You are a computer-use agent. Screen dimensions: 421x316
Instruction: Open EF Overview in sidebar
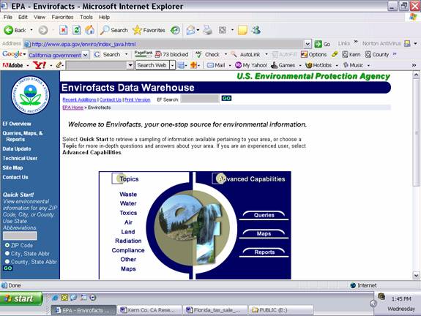click(x=17, y=124)
